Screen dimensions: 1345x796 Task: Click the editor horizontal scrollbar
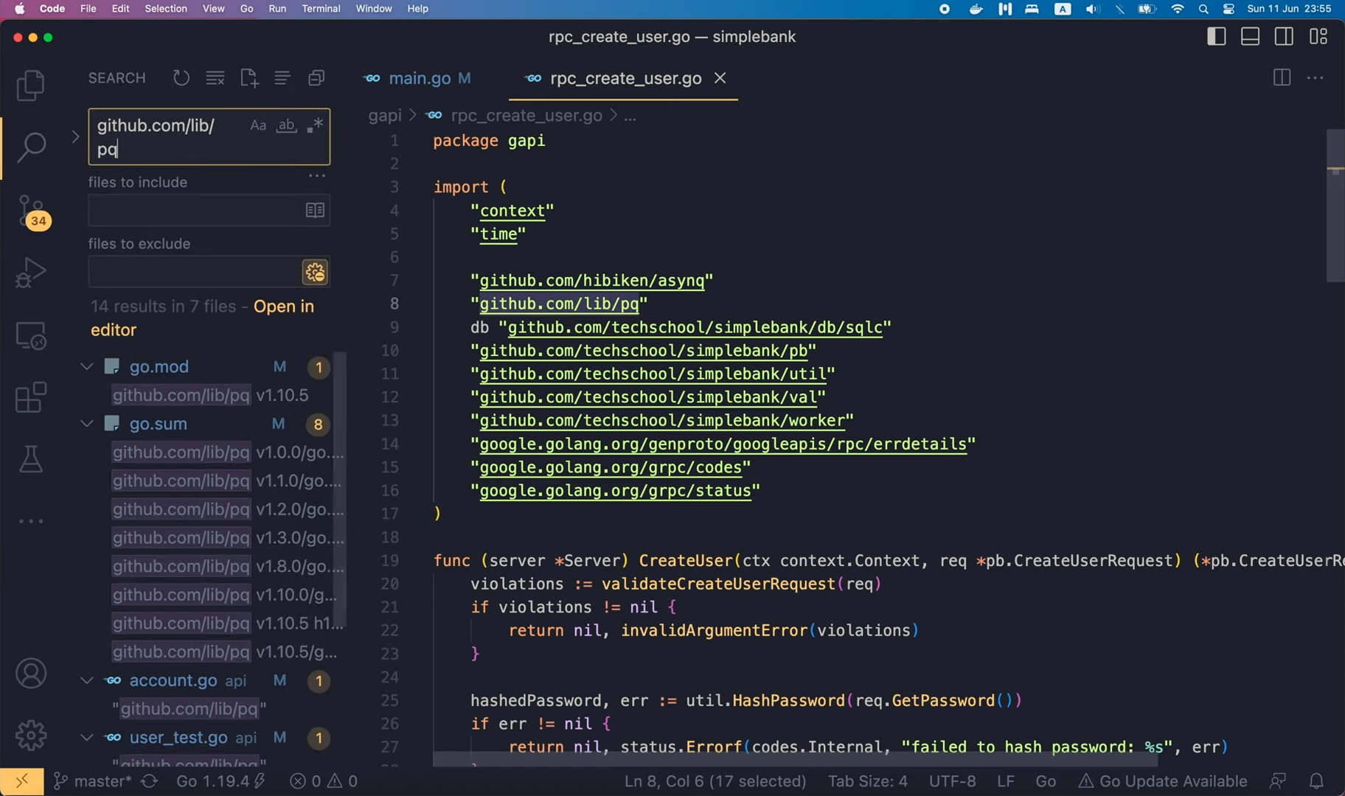[795, 759]
